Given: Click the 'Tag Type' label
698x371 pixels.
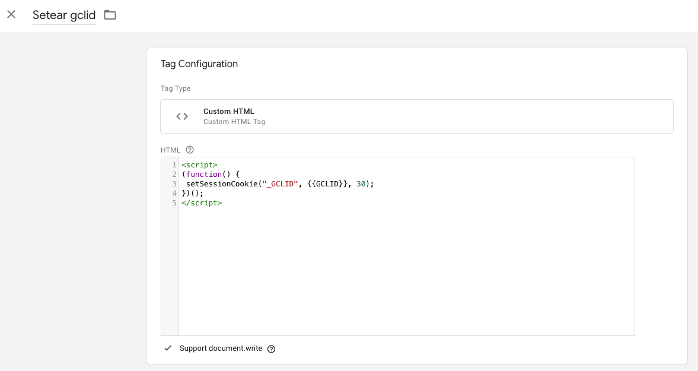Looking at the screenshot, I should 176,88.
